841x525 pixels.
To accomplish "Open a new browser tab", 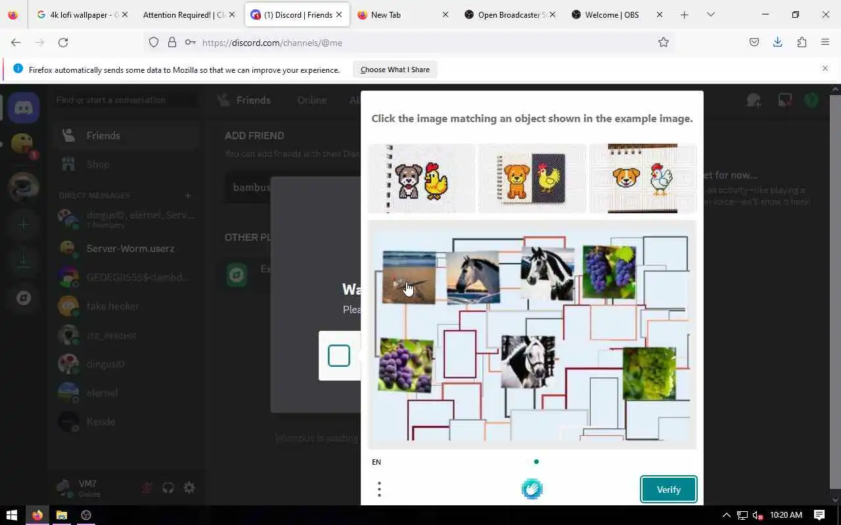I will pos(684,14).
